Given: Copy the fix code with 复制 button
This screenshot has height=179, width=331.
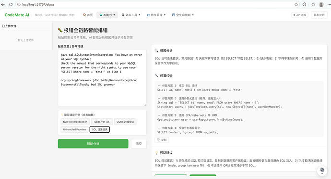Looking at the screenshot, I should tap(162, 140).
